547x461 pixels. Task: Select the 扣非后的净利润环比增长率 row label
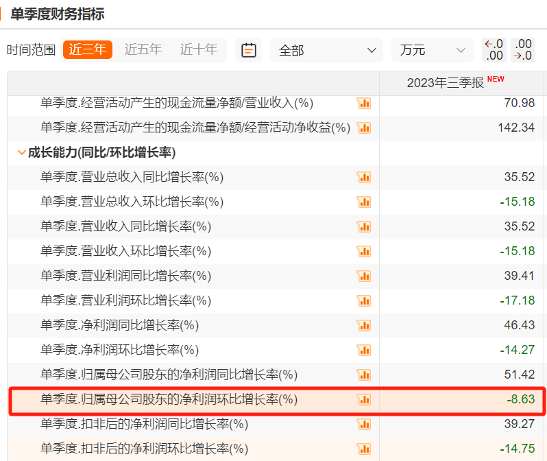(x=145, y=449)
